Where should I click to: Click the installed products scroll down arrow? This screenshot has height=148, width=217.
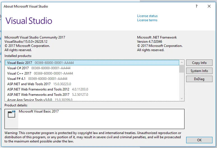pyautogui.click(x=182, y=98)
